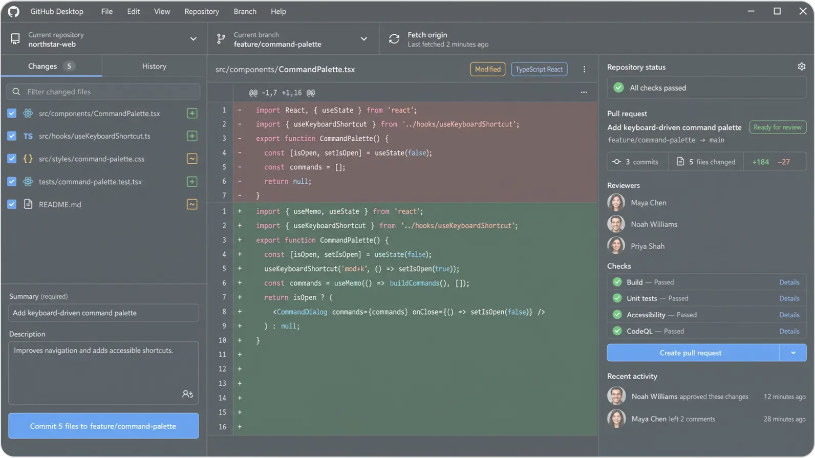Image resolution: width=815 pixels, height=458 pixels.
Task: Click the +184 additions count
Action: click(x=760, y=162)
